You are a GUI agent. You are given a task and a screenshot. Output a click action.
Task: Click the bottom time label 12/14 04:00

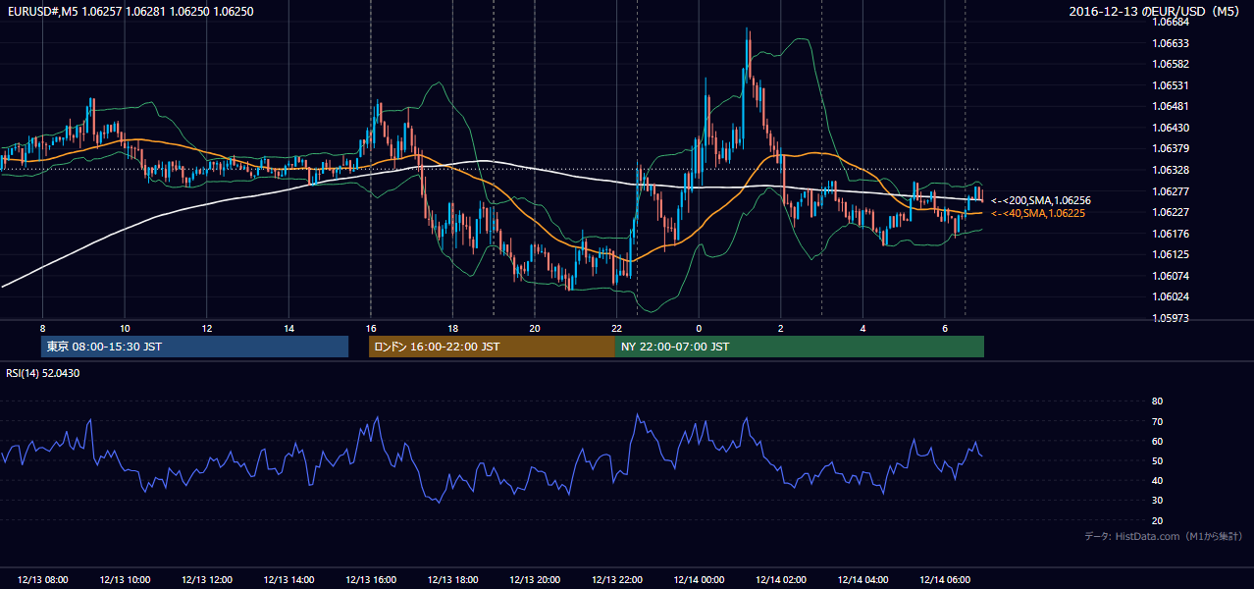862,580
